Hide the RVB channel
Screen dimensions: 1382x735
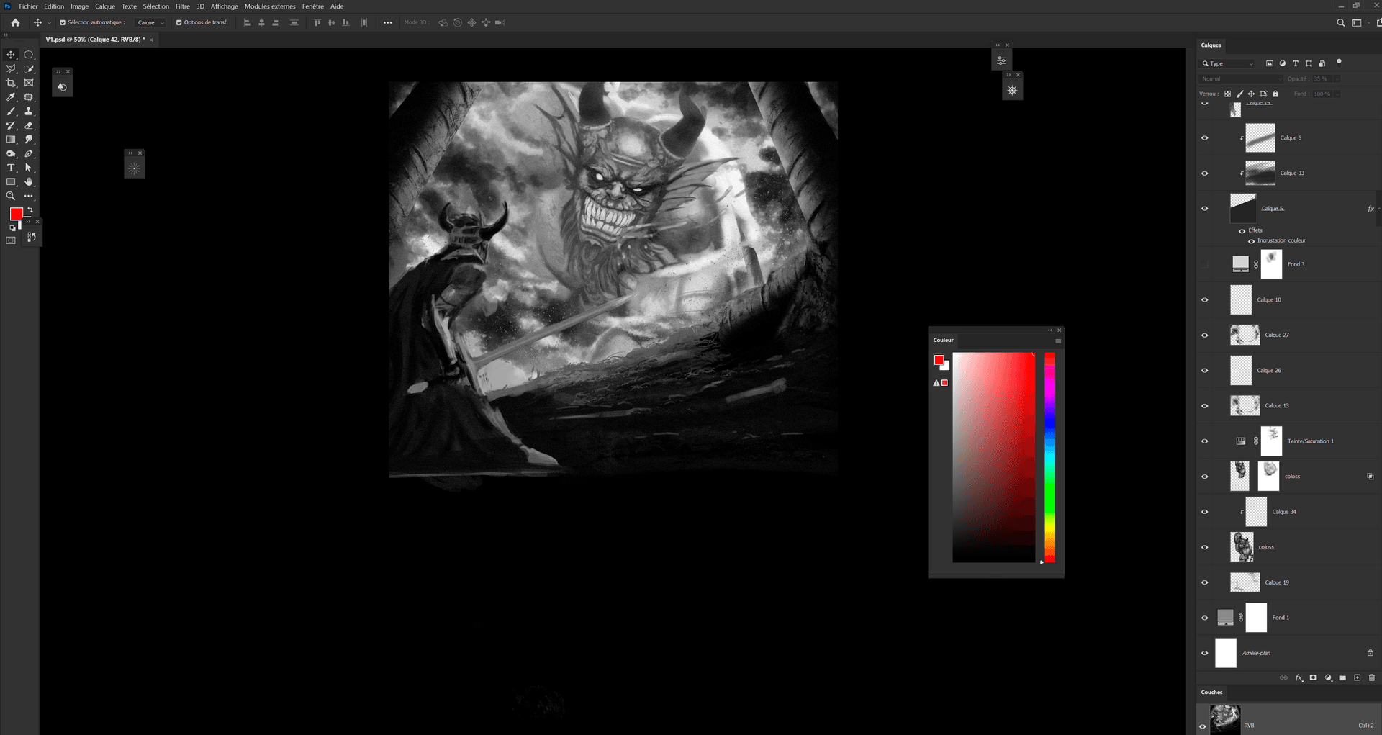click(x=1202, y=726)
